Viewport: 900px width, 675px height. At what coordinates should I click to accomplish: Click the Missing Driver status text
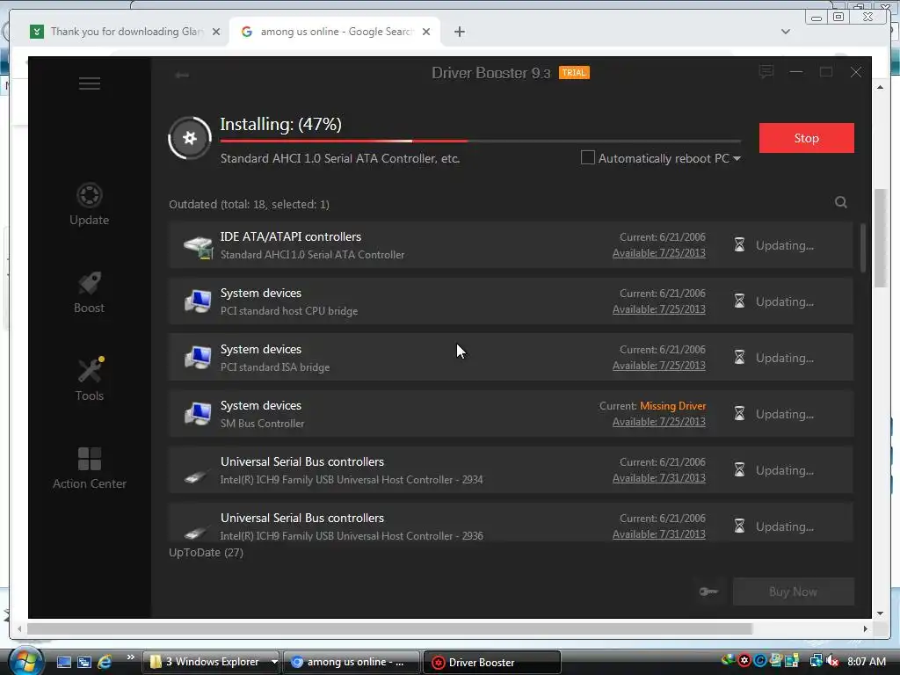tap(672, 406)
